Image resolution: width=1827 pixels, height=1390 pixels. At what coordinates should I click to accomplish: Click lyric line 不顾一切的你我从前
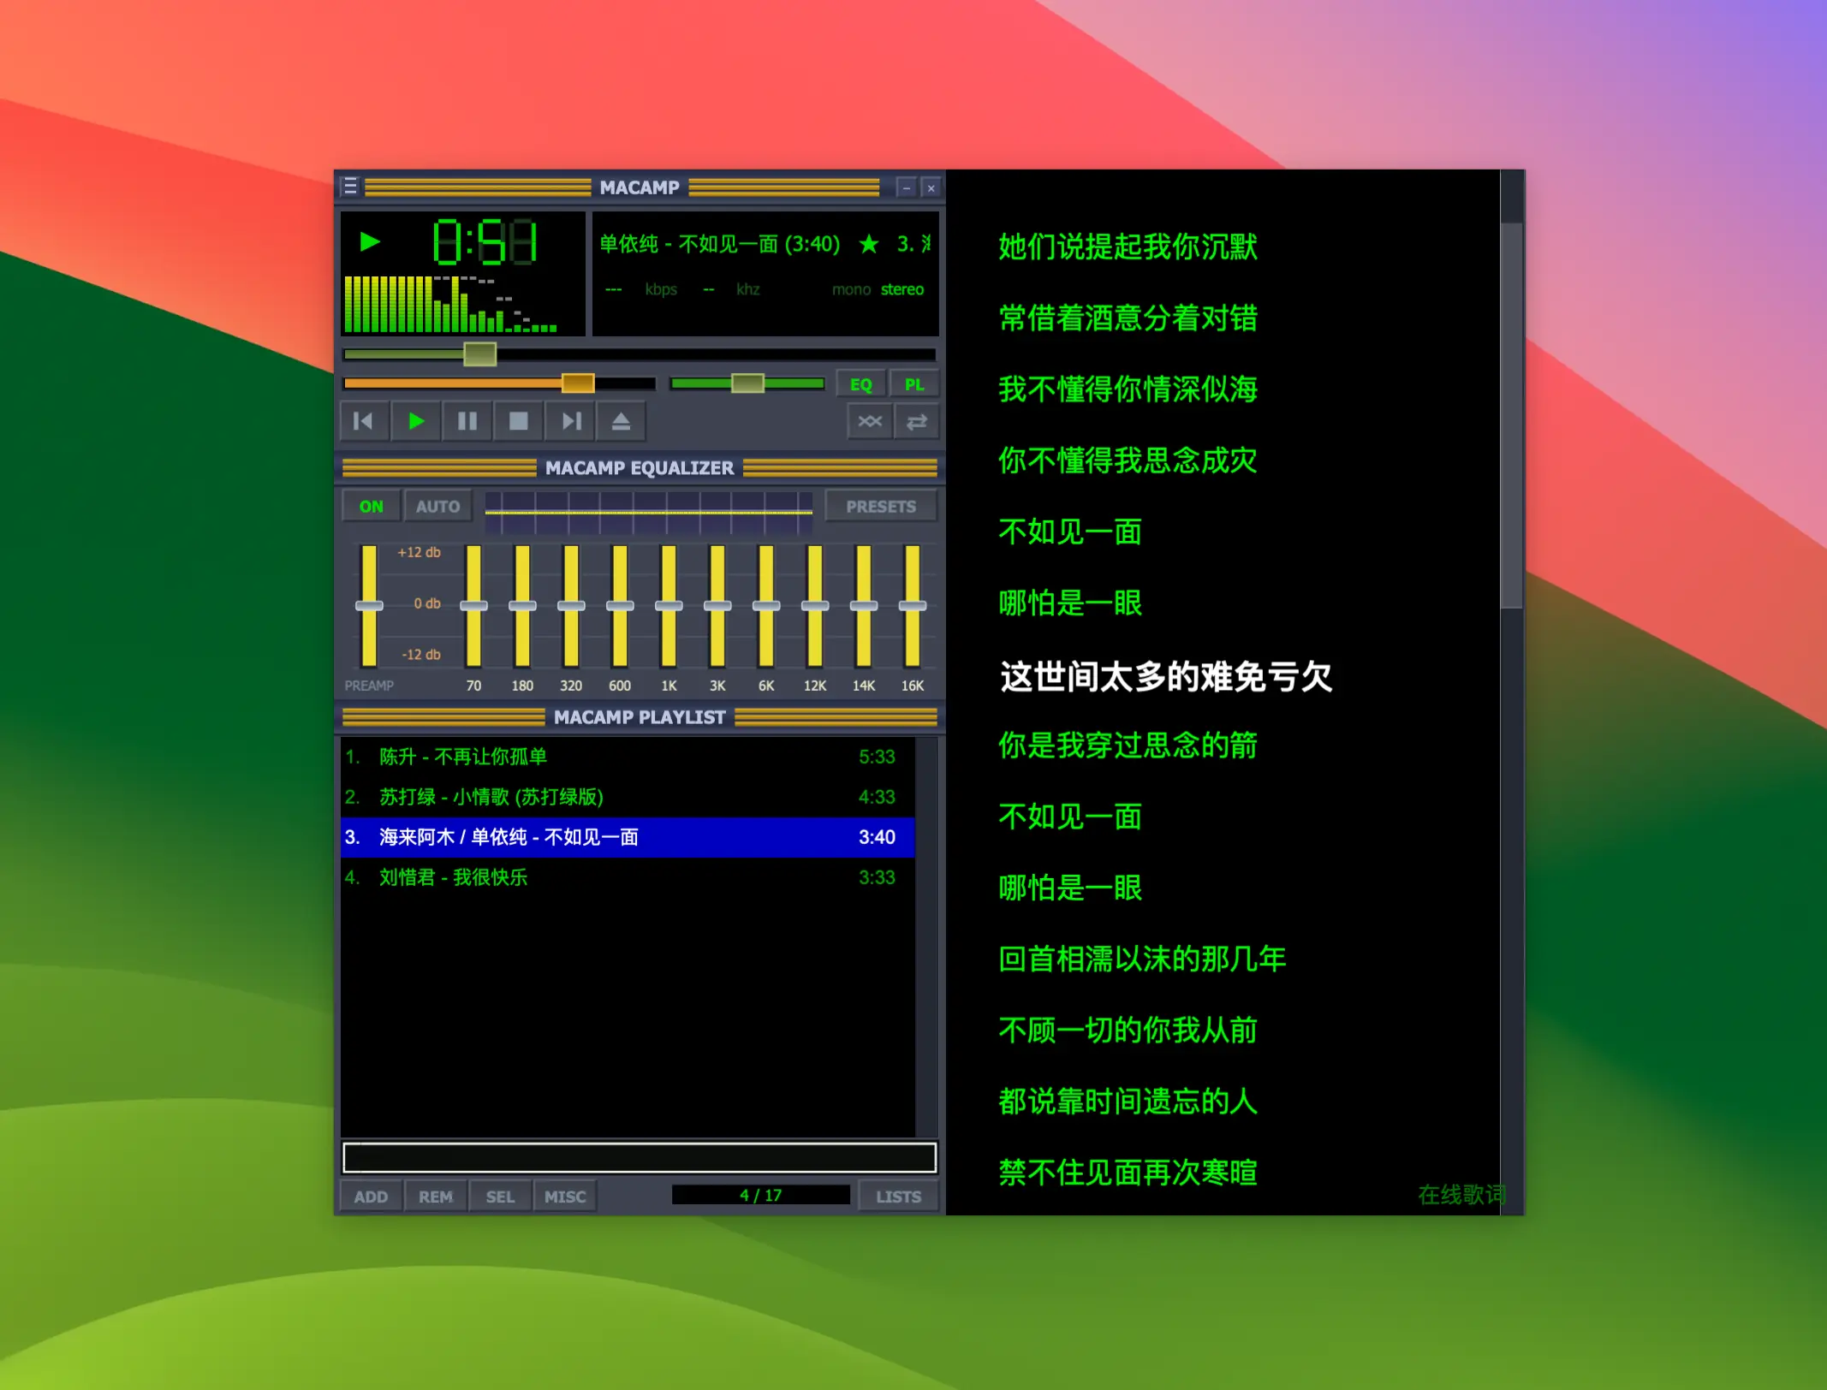pos(1128,1030)
